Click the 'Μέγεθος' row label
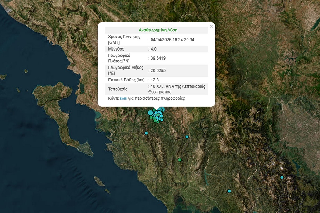The height and width of the screenshot is (213, 320). [116, 49]
